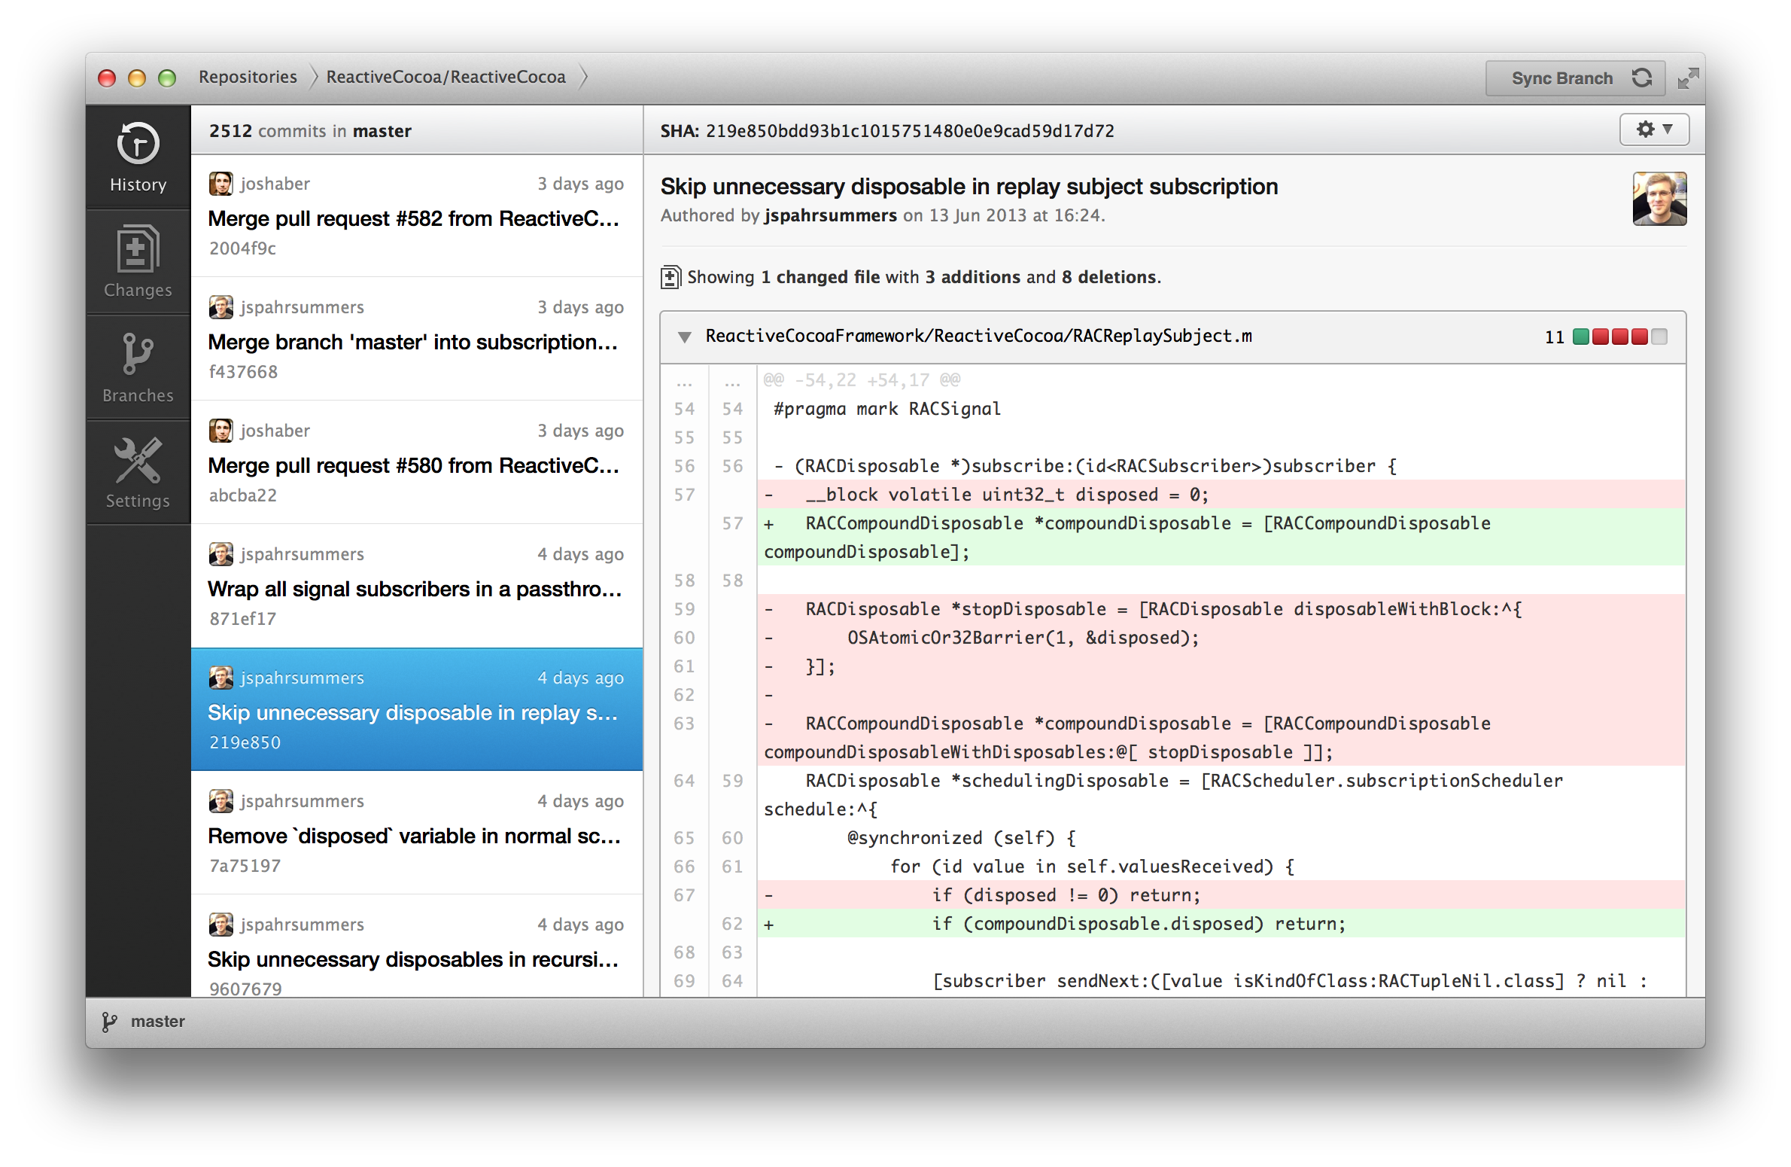This screenshot has width=1791, height=1167.
Task: Click the master branch switcher at bottom
Action: click(157, 1022)
